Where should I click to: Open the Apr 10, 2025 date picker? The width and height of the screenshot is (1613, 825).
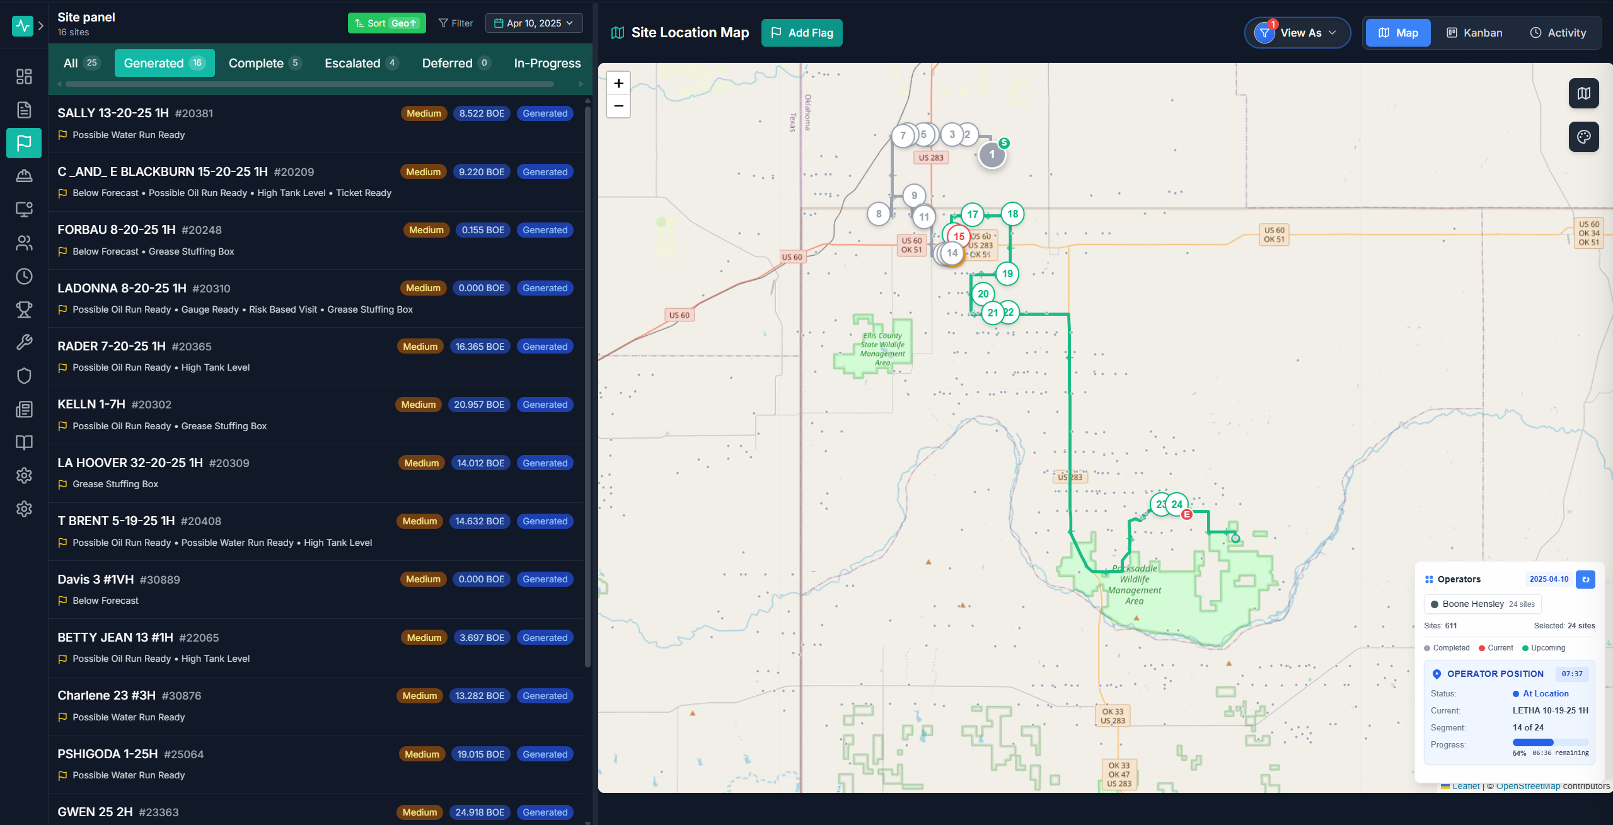point(533,23)
